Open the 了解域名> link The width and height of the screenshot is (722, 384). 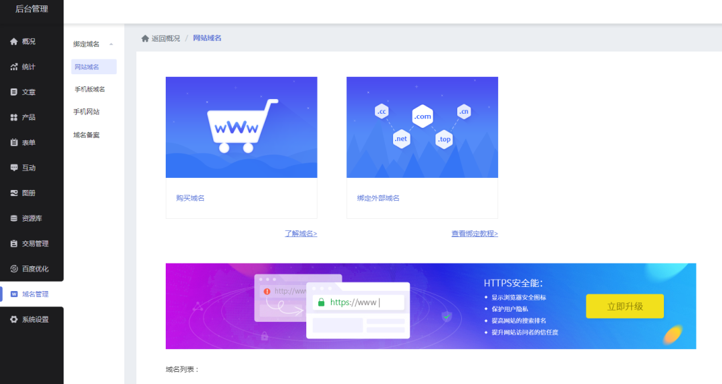pos(301,233)
